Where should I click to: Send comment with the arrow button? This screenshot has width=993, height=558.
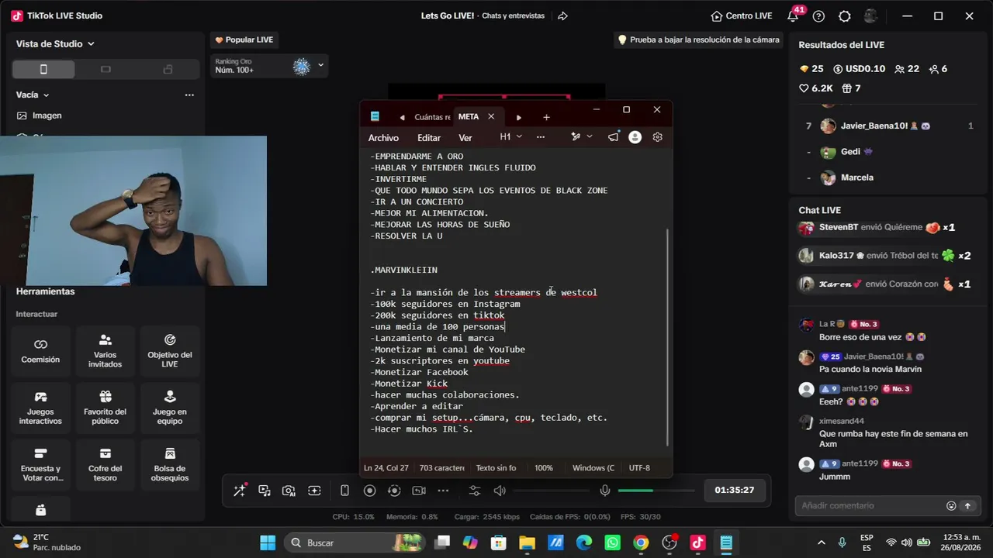pyautogui.click(x=967, y=505)
